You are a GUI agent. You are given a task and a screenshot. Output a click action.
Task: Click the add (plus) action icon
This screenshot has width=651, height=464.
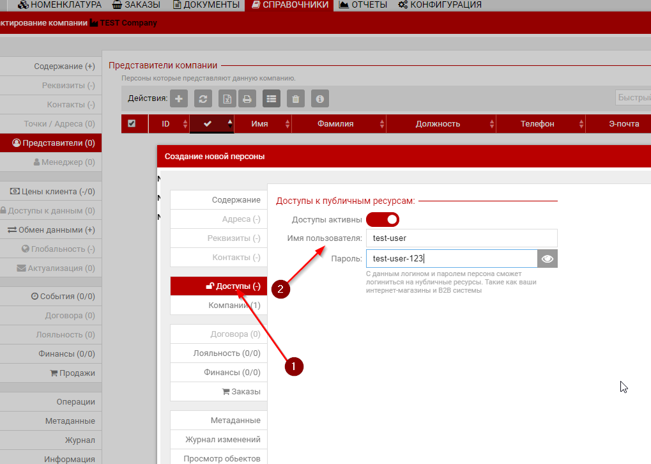pyautogui.click(x=178, y=98)
